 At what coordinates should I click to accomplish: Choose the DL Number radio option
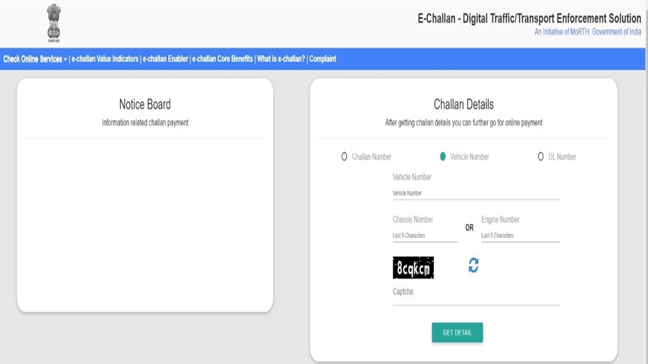coord(541,157)
